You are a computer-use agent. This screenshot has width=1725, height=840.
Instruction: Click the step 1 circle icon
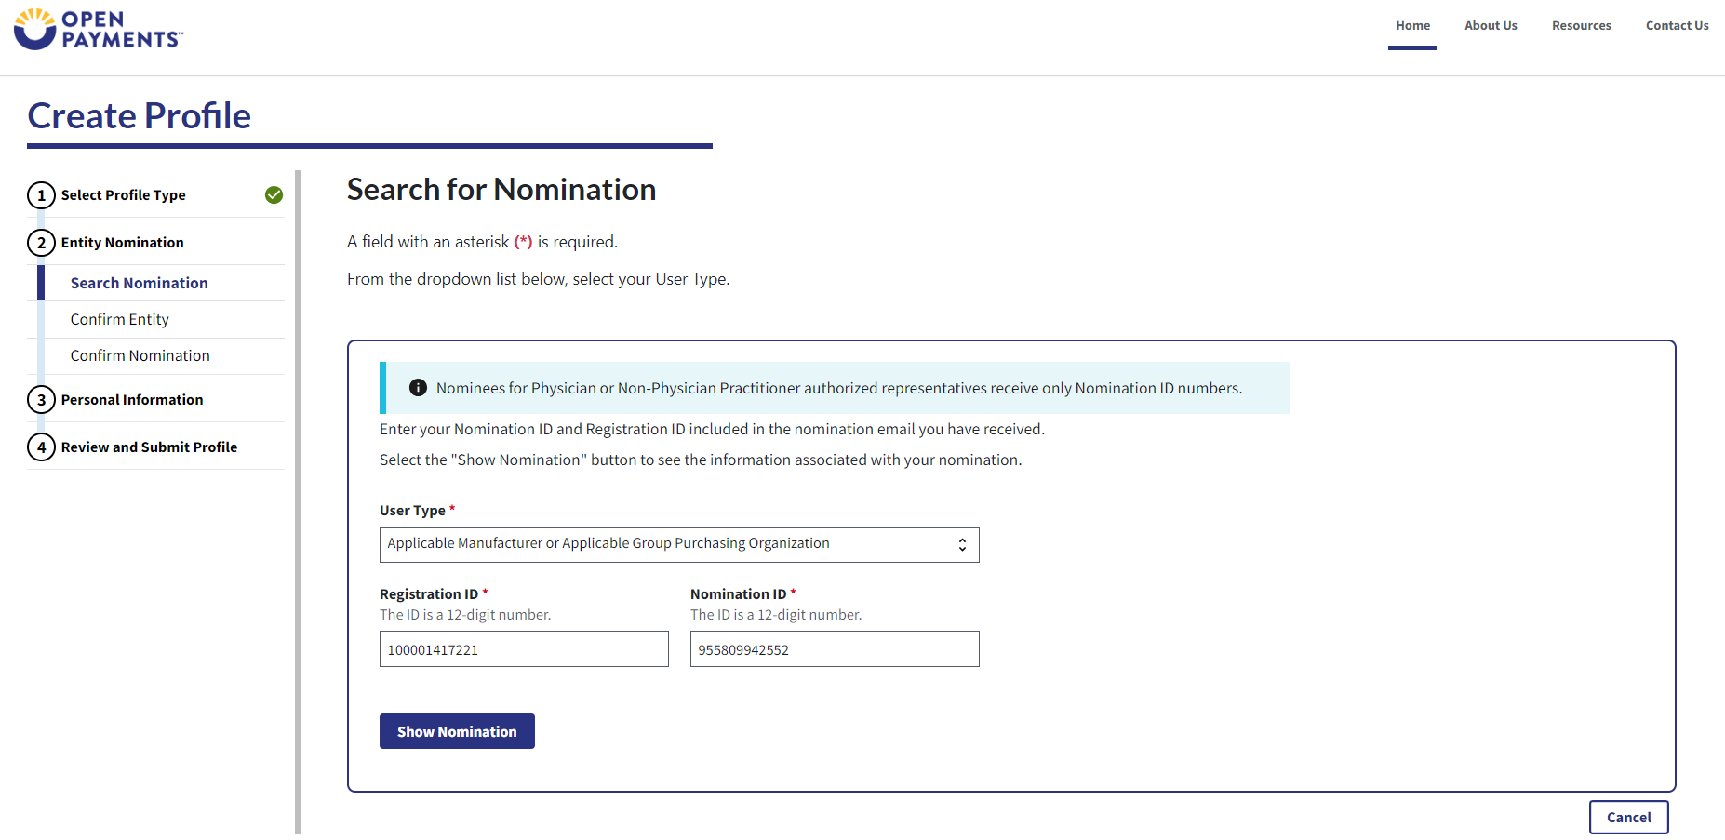tap(41, 195)
